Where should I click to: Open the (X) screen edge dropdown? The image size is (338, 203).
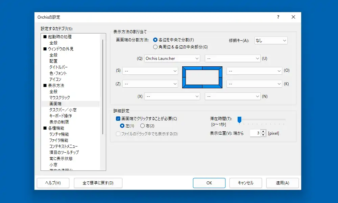[172, 96]
